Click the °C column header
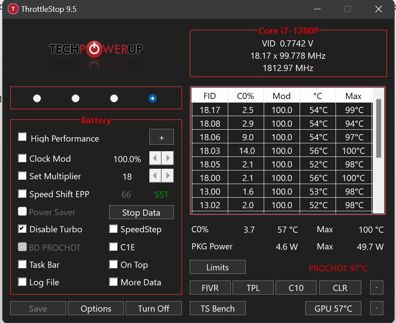Image resolution: width=396 pixels, height=323 pixels. pos(318,96)
